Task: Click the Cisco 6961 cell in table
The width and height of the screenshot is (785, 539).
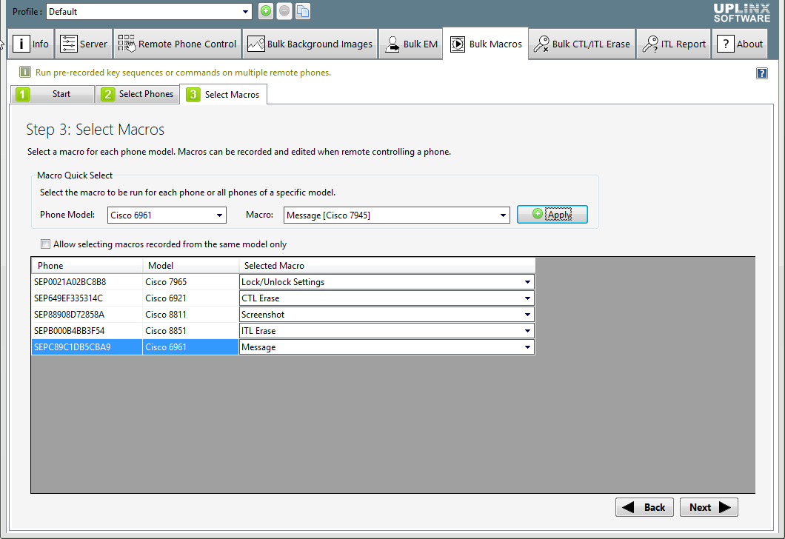Action: [191, 346]
